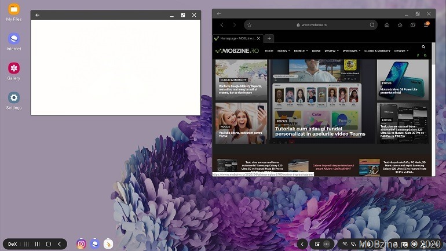Close the Homepage - MOBzine tab

[258, 38]
